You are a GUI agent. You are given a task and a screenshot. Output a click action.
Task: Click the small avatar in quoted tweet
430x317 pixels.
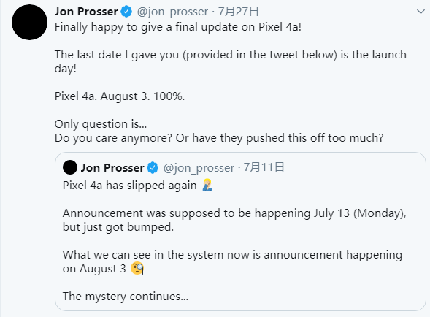70,167
